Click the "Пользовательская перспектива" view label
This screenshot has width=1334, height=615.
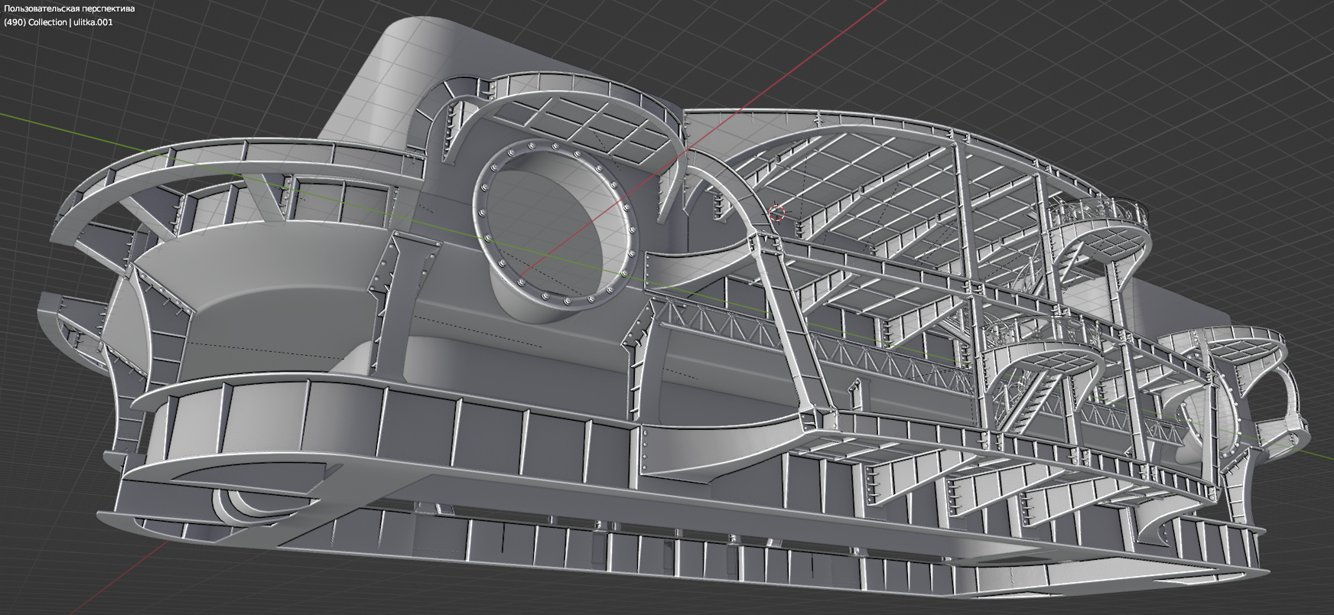(70, 9)
